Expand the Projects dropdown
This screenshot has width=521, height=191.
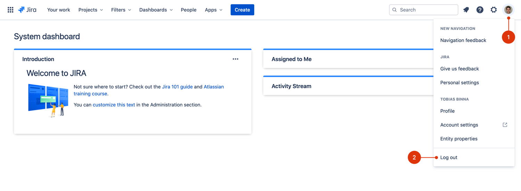[91, 10]
